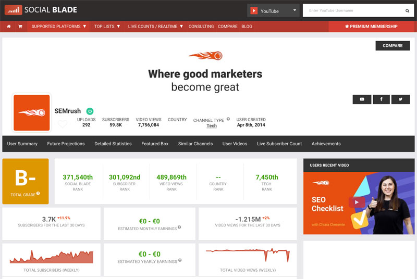This screenshot has width=417, height=279.
Task: Click the Total Grade help icon
Action: point(38,193)
